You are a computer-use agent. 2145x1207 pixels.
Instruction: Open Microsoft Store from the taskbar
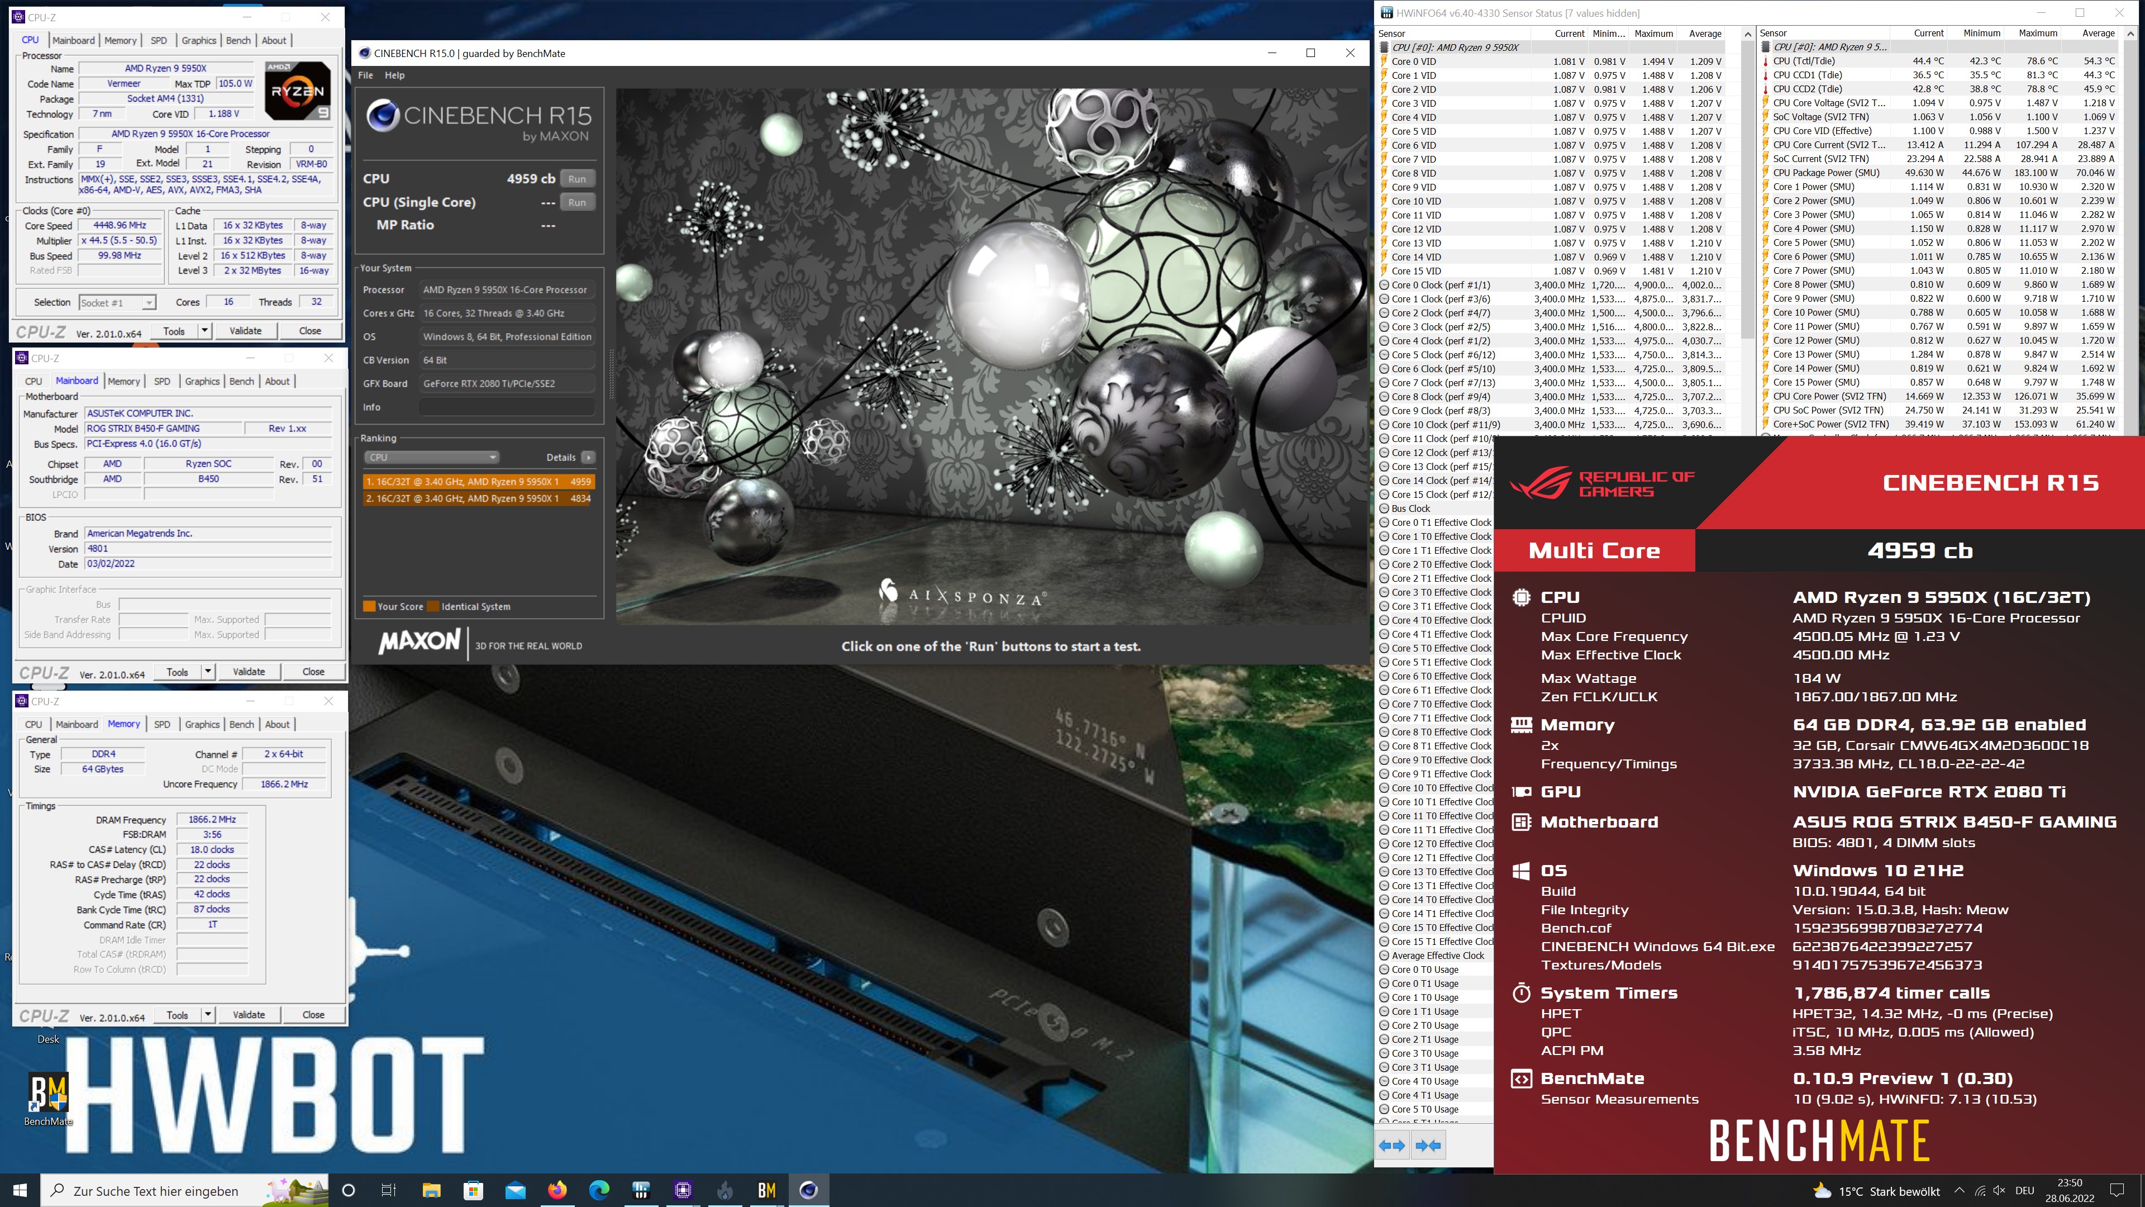[x=473, y=1190]
